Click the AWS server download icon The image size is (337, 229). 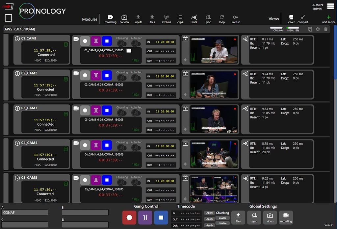pyautogui.click(x=310, y=29)
